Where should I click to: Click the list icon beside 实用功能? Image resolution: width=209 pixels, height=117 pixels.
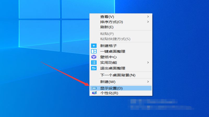pos(94,62)
